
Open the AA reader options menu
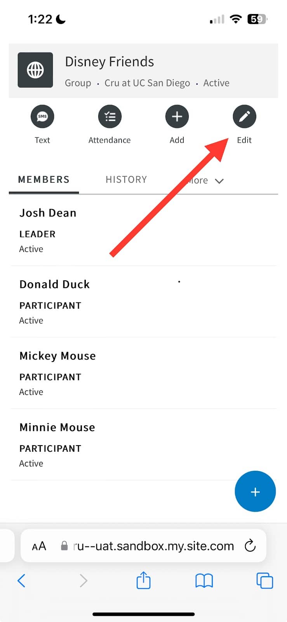[39, 546]
